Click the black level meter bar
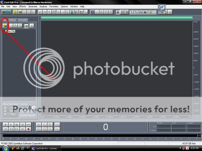 100,136
